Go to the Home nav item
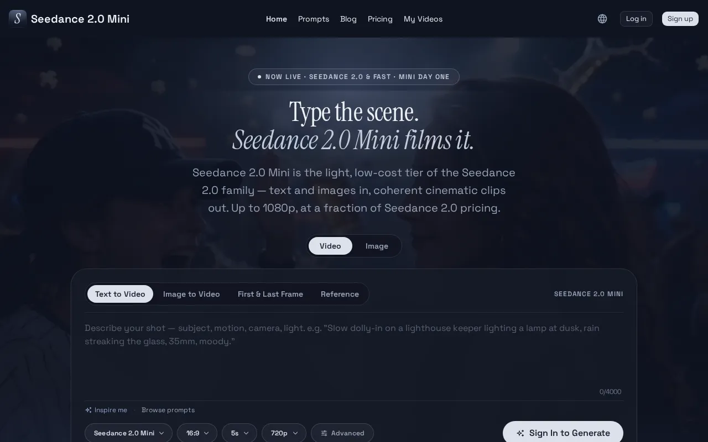Image resolution: width=708 pixels, height=442 pixels. (277, 19)
